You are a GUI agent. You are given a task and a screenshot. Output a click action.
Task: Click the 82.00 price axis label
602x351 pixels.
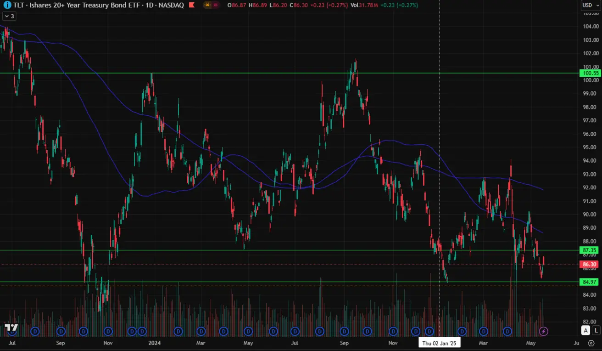[590, 322]
